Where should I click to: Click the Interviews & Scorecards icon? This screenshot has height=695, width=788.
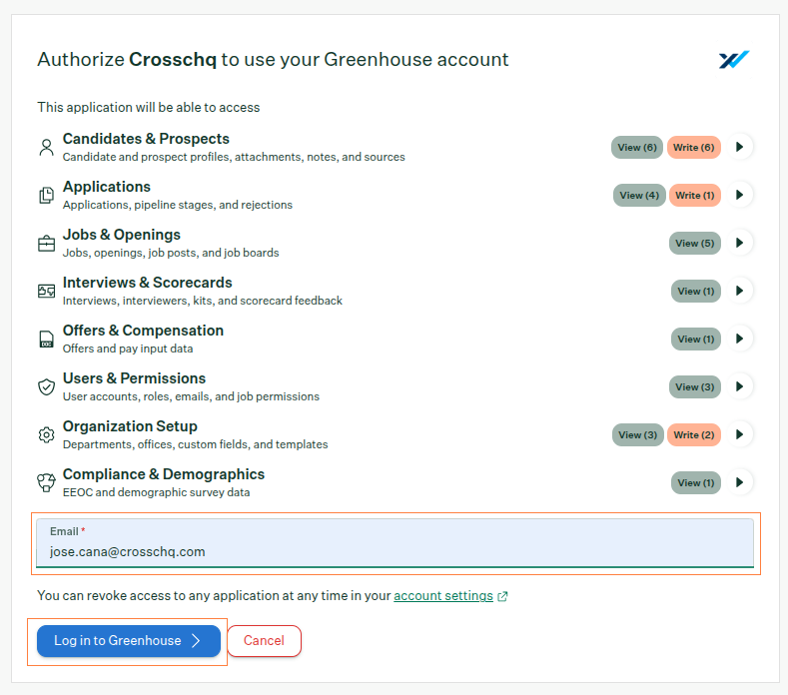(x=46, y=291)
